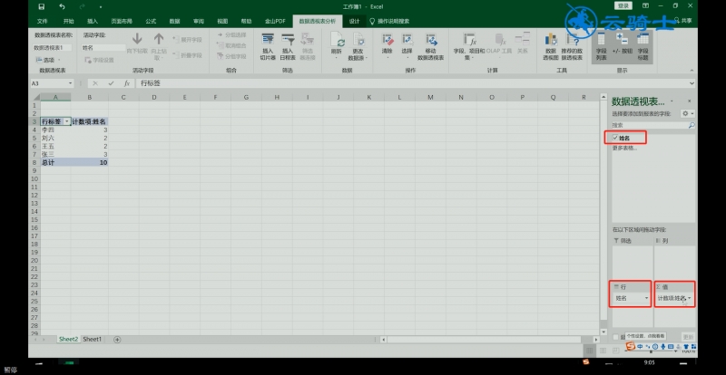
Task: Click Ungroup (取消组合)
Action: [231, 45]
